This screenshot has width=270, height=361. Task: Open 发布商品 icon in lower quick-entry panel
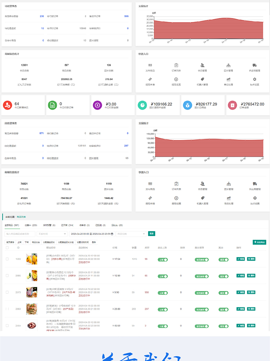pyautogui.click(x=150, y=184)
